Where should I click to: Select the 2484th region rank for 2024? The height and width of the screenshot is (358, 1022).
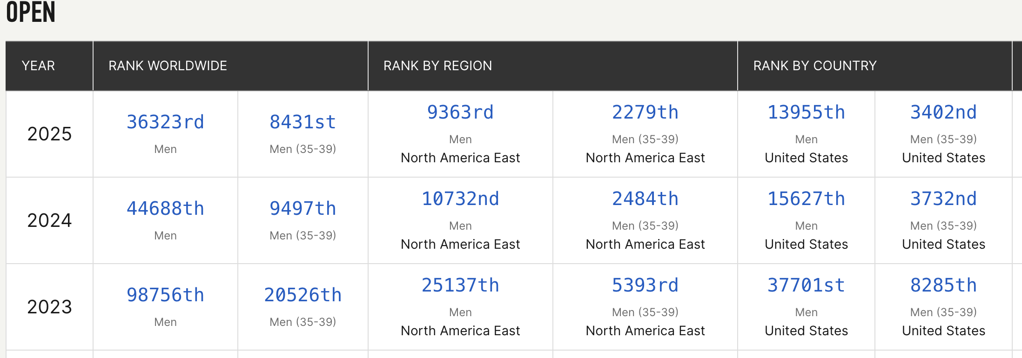[645, 199]
